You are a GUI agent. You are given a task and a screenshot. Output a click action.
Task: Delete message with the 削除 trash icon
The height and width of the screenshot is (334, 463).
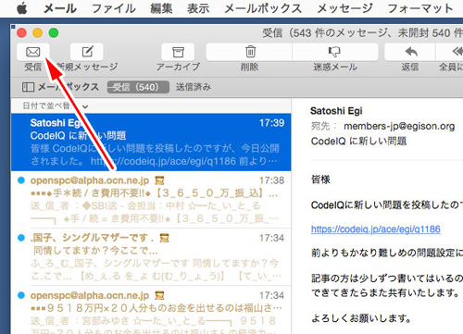(249, 52)
